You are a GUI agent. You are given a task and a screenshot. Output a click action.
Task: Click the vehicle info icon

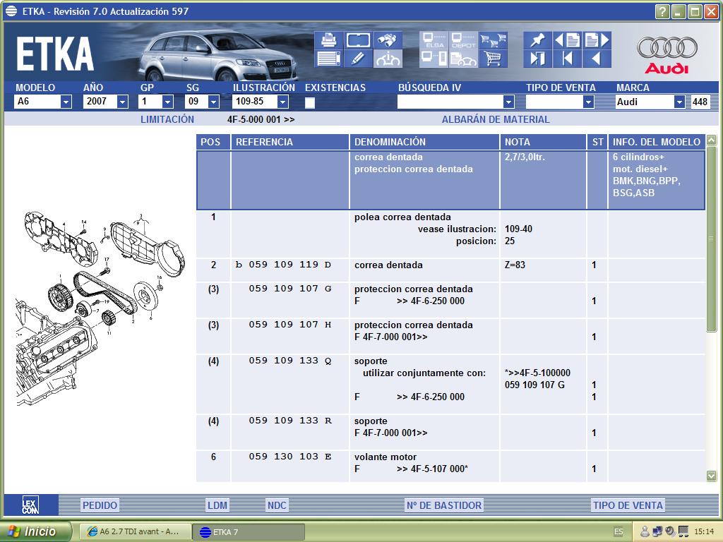(388, 59)
